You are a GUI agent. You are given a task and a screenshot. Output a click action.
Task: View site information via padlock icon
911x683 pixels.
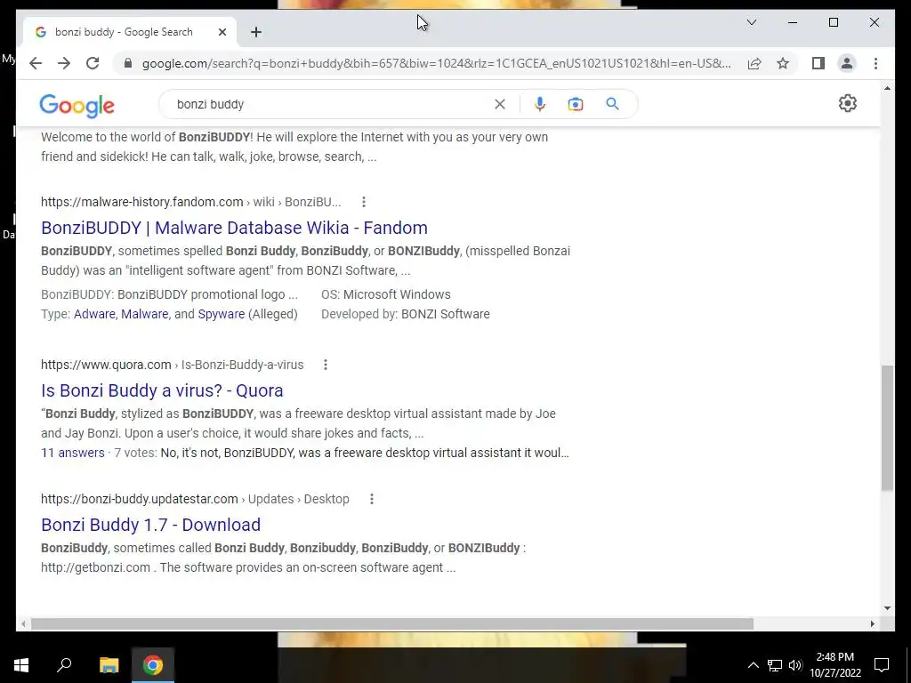tap(128, 63)
